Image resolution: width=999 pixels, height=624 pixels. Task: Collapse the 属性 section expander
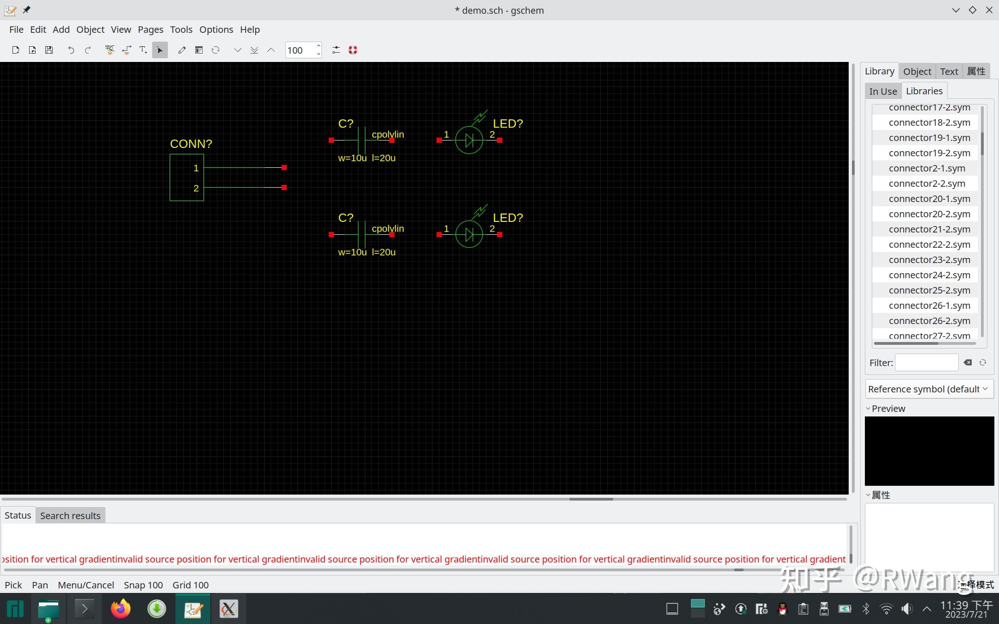coord(868,495)
